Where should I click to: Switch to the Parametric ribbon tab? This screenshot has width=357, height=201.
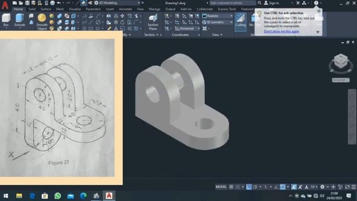93,9
